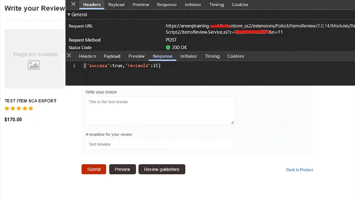Click the image-not-available placeholder icon
The image size is (355, 199).
(34, 65)
